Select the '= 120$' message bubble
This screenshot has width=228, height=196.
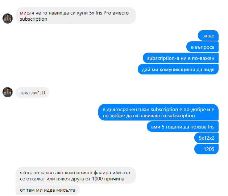coord(206,149)
